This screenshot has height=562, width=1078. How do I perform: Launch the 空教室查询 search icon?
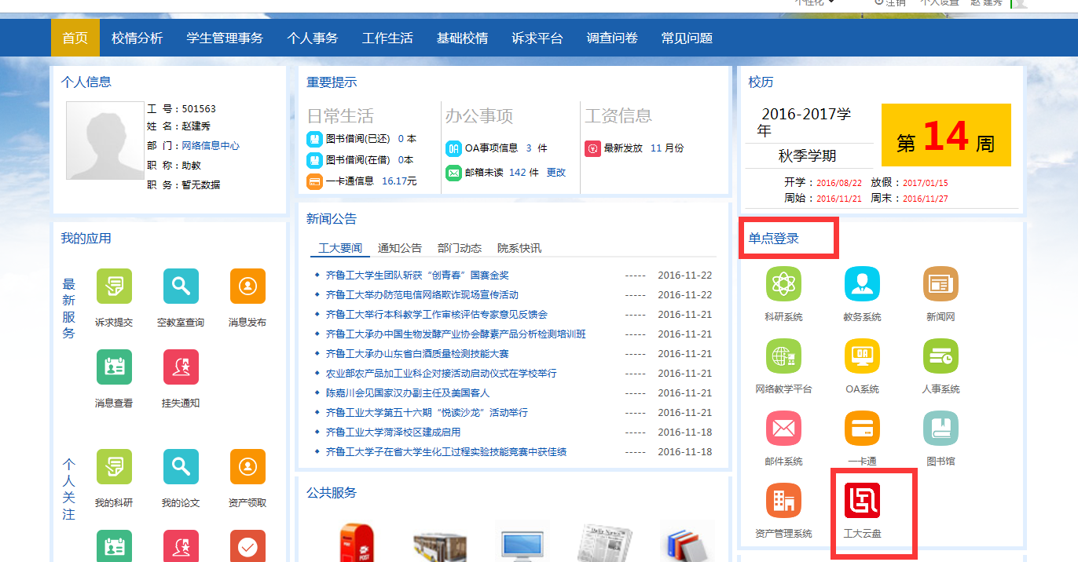(181, 286)
